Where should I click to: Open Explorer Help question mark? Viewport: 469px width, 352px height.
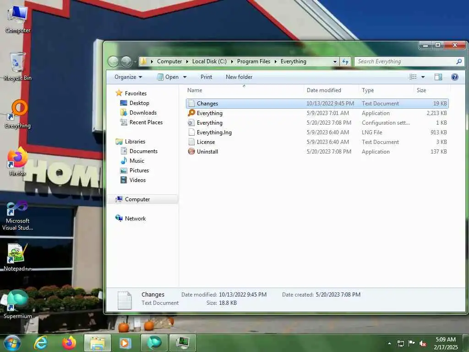pos(455,77)
